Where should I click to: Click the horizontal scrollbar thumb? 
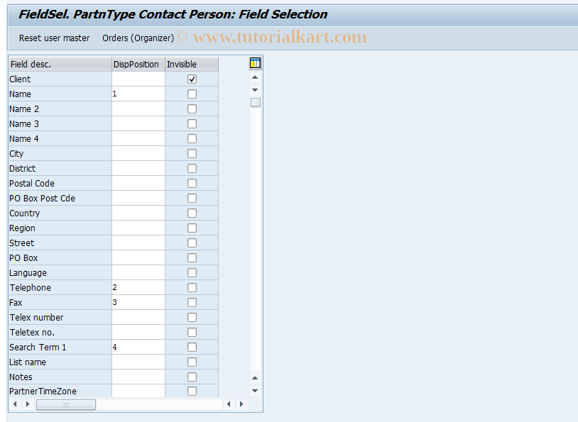[x=66, y=405]
